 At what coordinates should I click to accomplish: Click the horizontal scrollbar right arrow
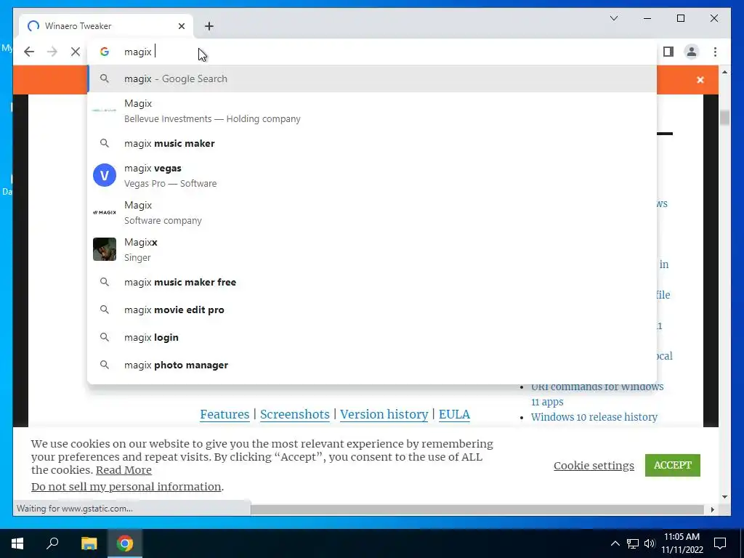coord(713,509)
